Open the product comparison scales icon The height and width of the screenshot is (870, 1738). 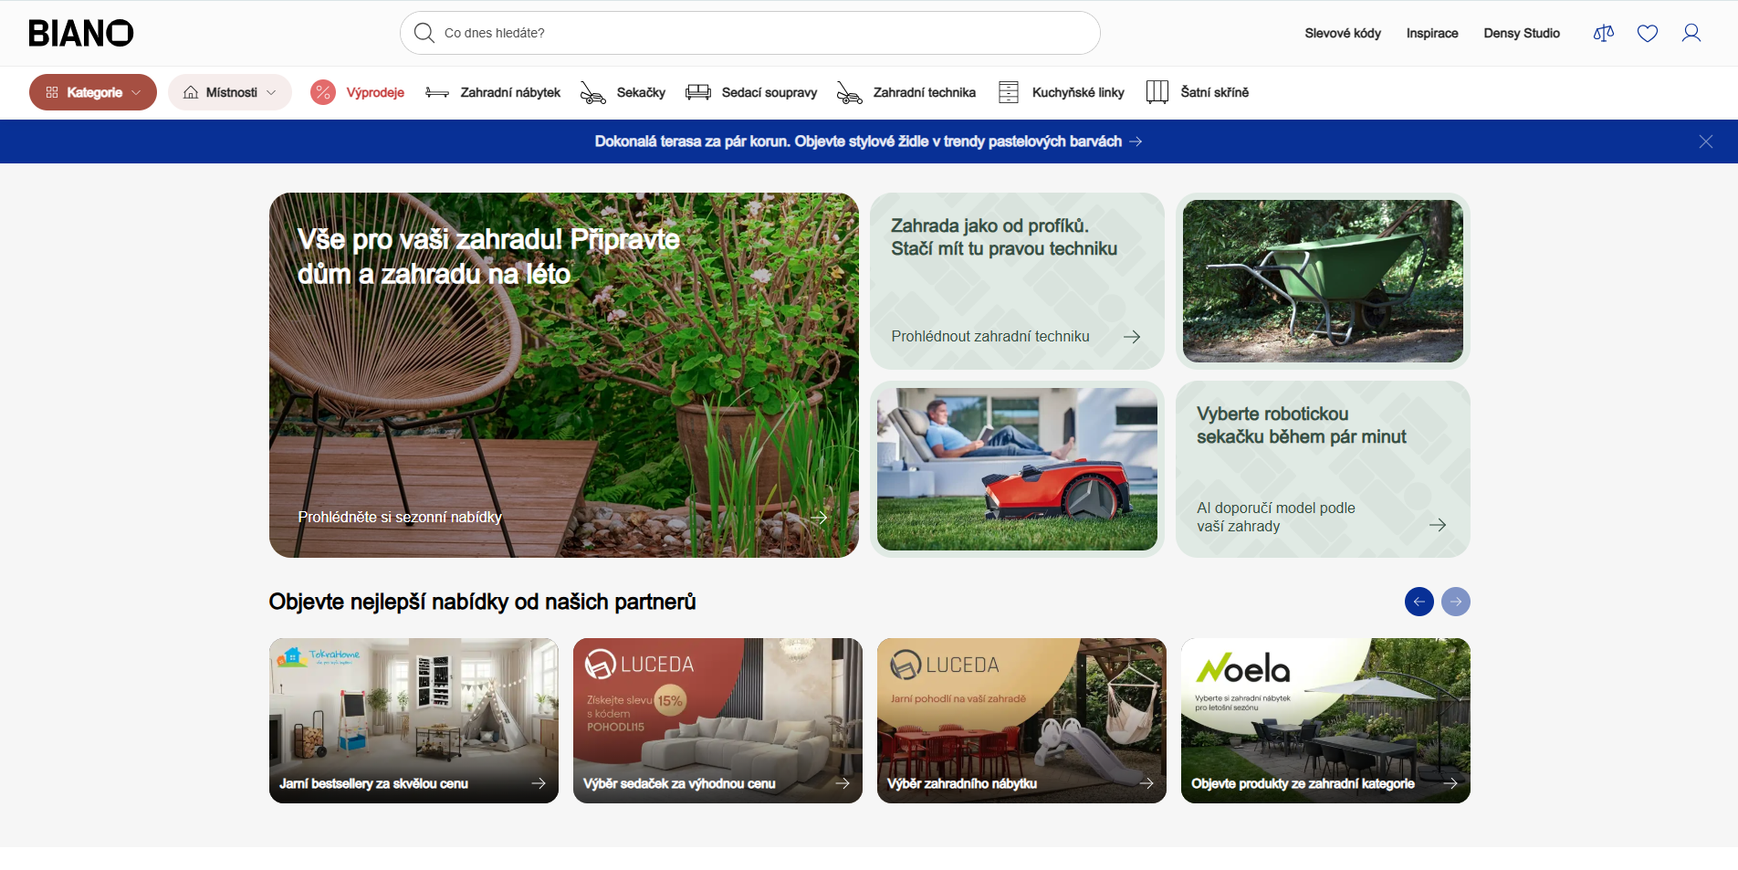(1603, 34)
